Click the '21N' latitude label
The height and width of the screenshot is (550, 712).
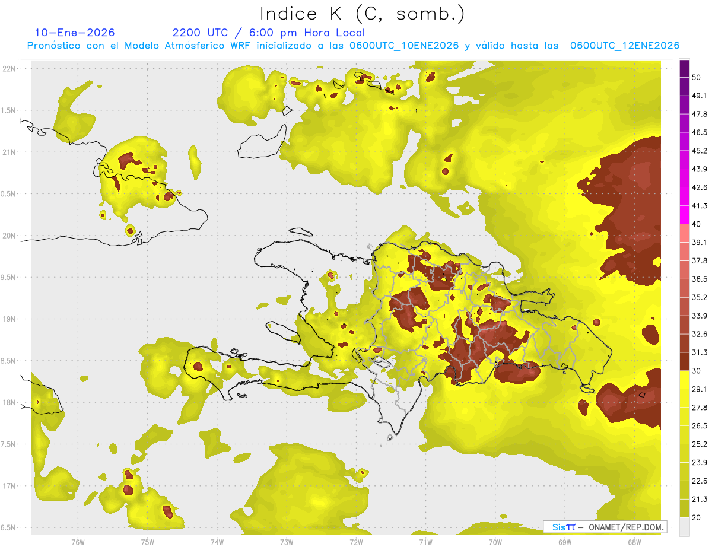click(x=9, y=152)
